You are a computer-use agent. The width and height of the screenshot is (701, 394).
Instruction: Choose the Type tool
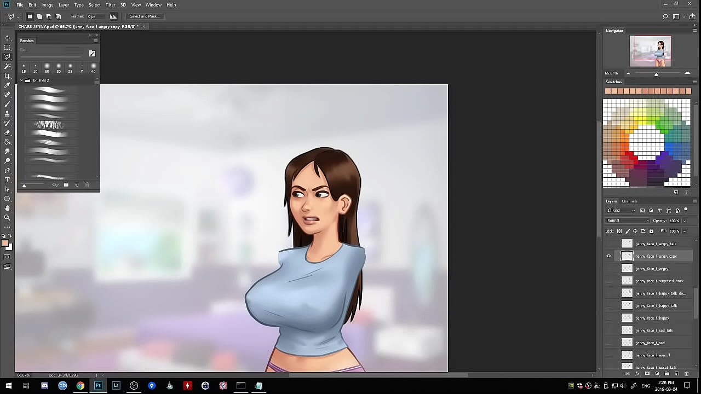pos(7,179)
